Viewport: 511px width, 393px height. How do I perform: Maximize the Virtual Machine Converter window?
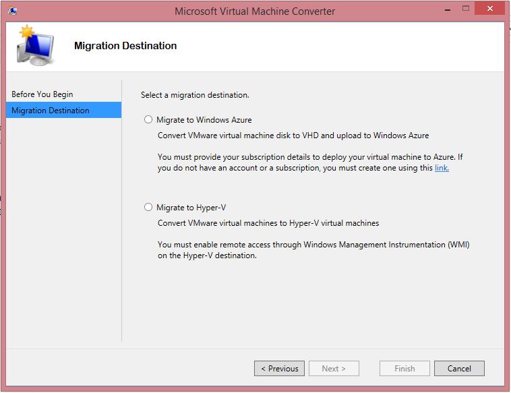[466, 9]
